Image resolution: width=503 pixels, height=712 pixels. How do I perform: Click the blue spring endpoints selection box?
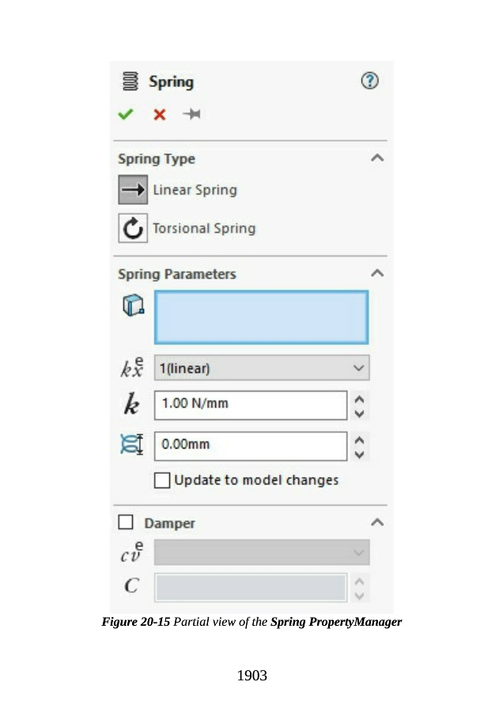click(261, 317)
